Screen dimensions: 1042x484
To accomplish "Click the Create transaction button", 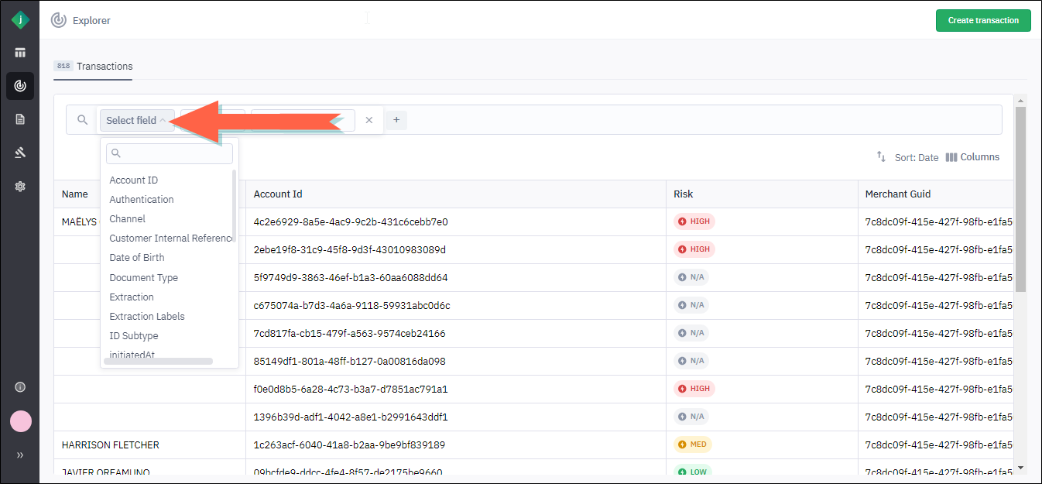I will point(983,21).
